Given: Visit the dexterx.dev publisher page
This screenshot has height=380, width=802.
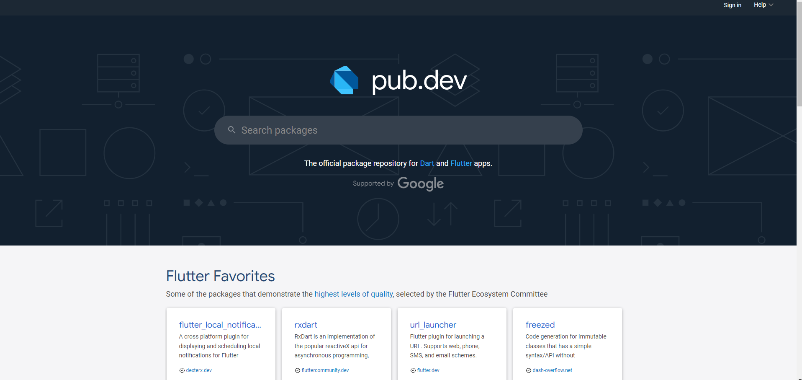Looking at the screenshot, I should click(199, 370).
